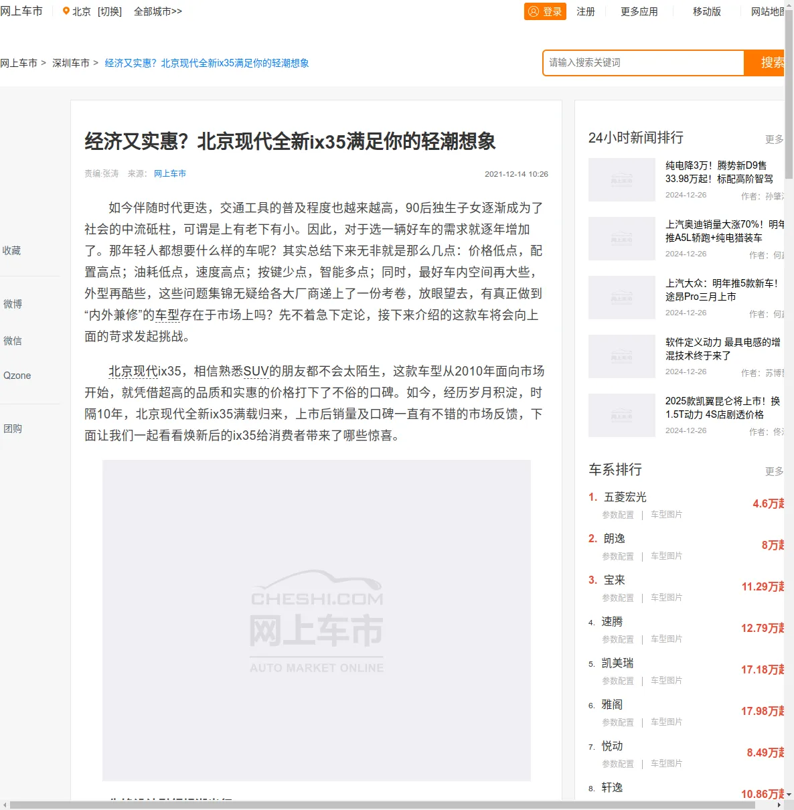Open 车型图片 for 悦动
794x810 pixels.
point(667,764)
